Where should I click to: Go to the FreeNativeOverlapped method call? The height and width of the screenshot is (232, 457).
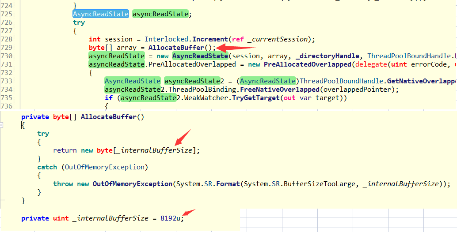pyautogui.click(x=279, y=89)
